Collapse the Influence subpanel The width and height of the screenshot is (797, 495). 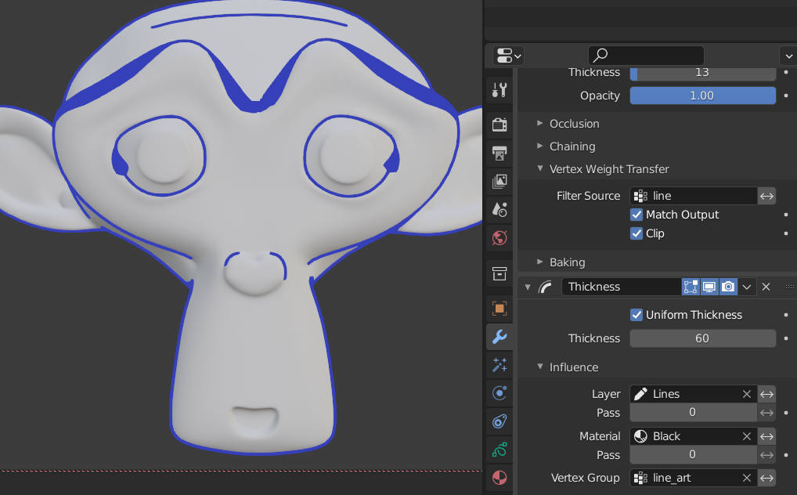click(x=539, y=367)
